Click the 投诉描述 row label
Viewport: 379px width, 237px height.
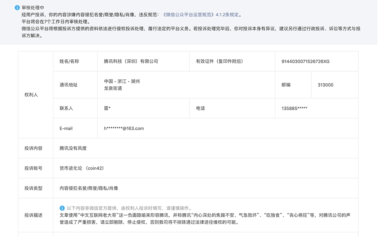point(36,215)
